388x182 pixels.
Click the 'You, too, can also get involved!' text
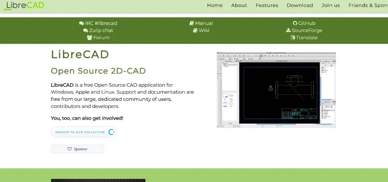click(x=87, y=118)
